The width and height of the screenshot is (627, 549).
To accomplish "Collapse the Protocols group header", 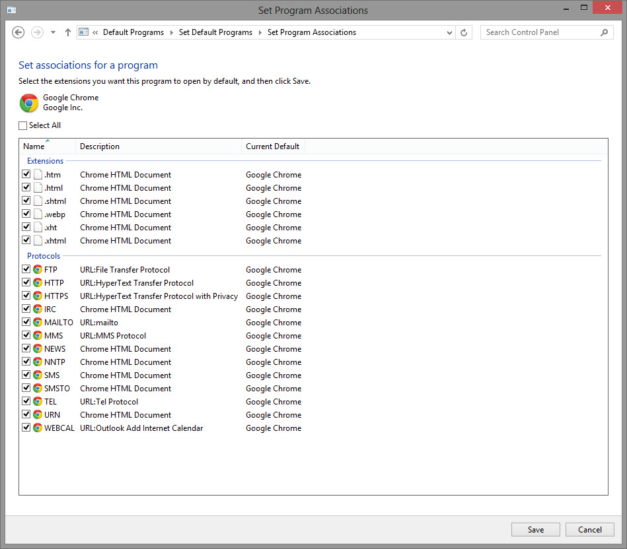I will point(44,256).
